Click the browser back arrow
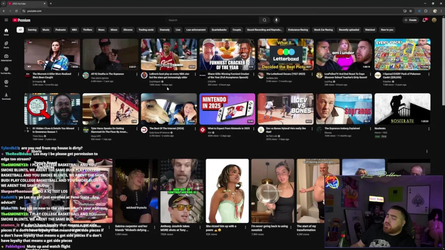The height and width of the screenshot is (250, 445). pyautogui.click(x=4, y=11)
